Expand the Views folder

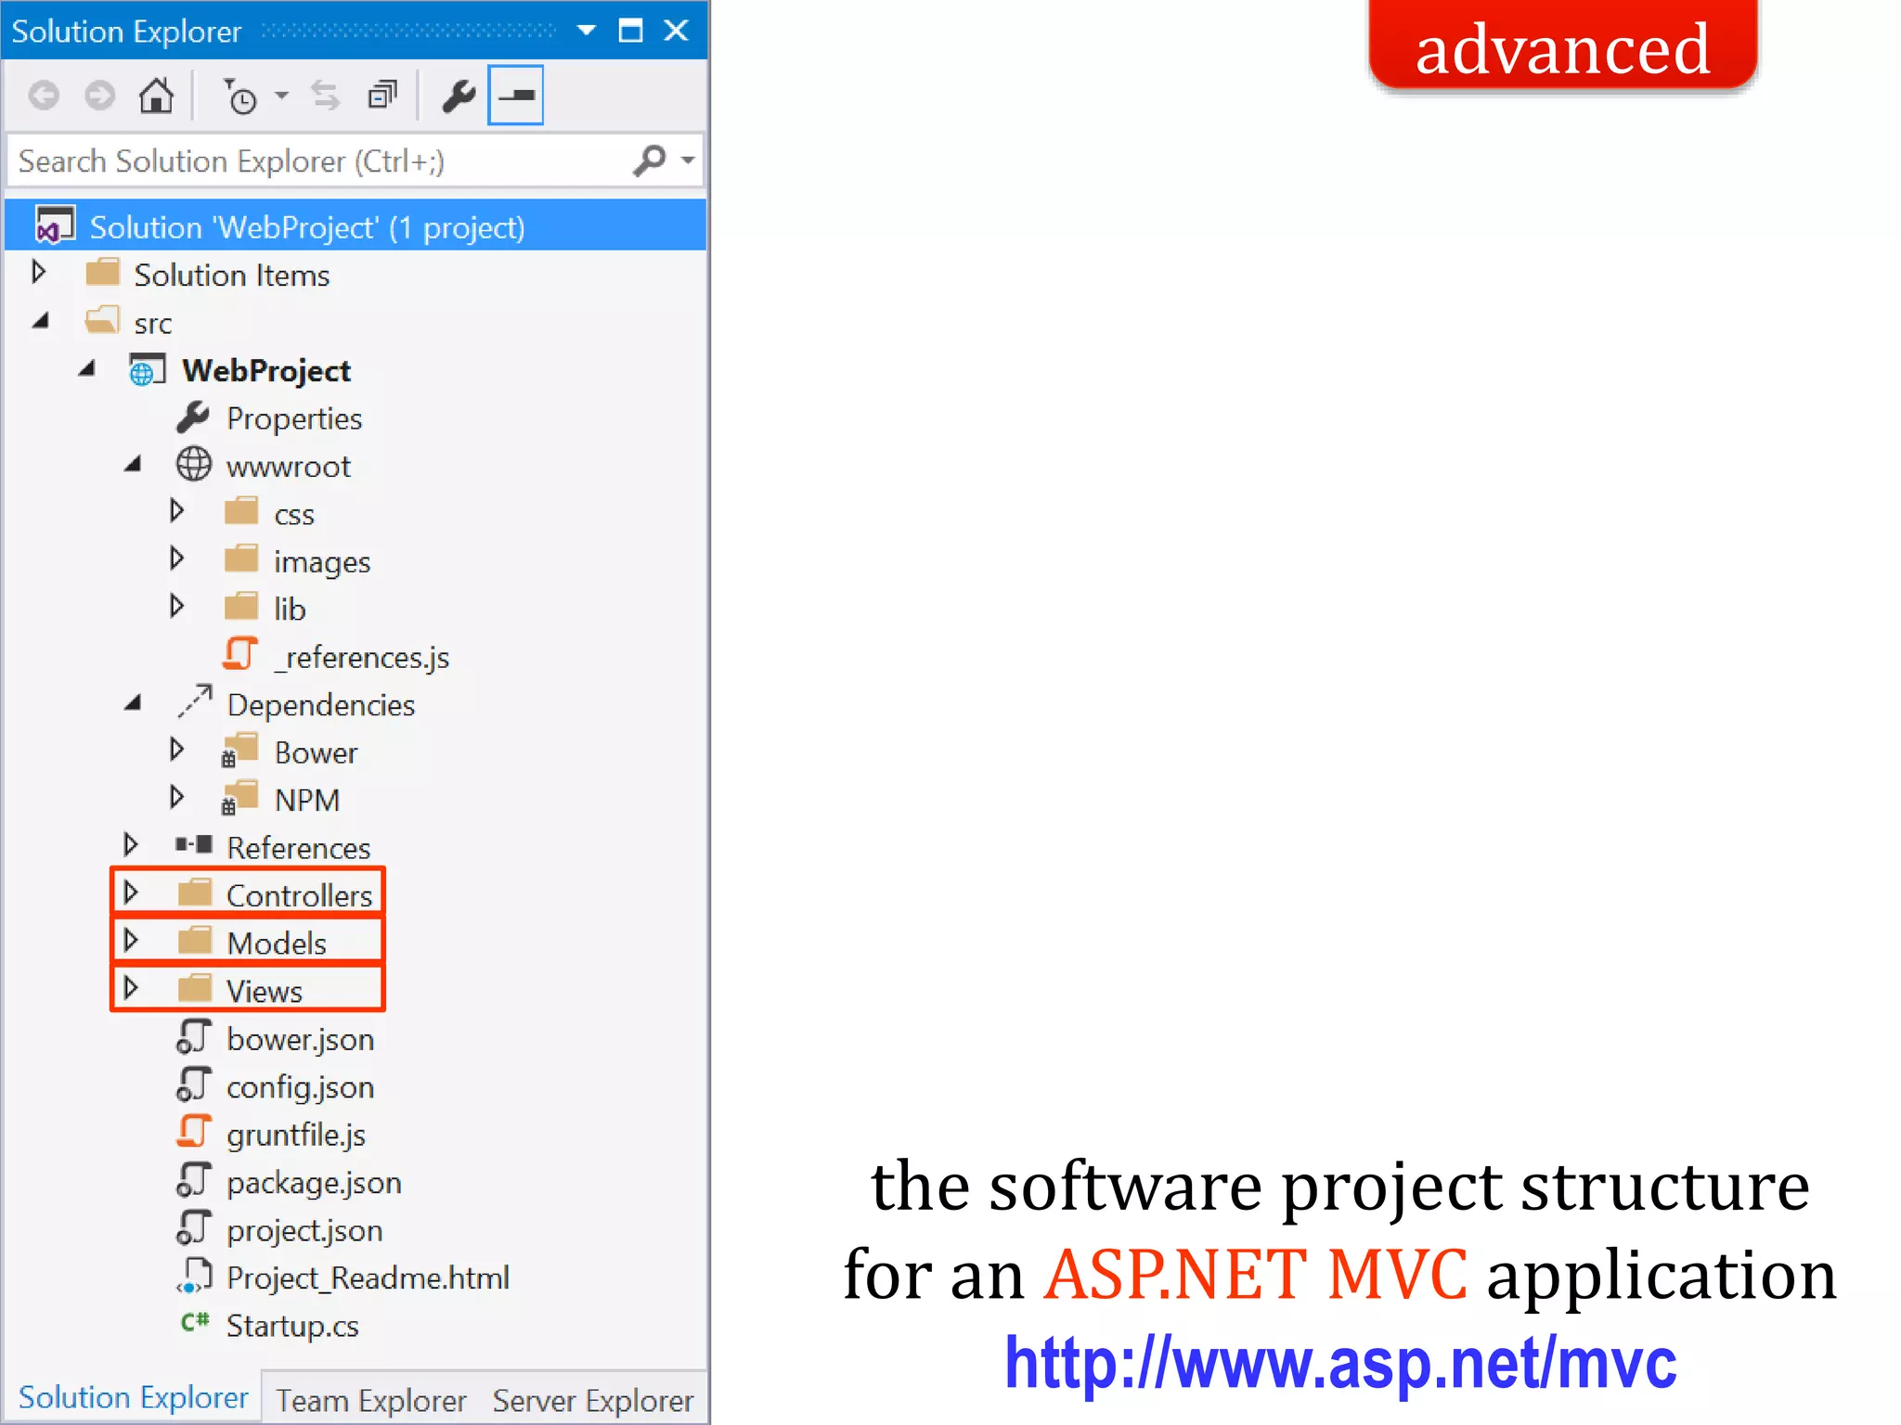(x=131, y=988)
